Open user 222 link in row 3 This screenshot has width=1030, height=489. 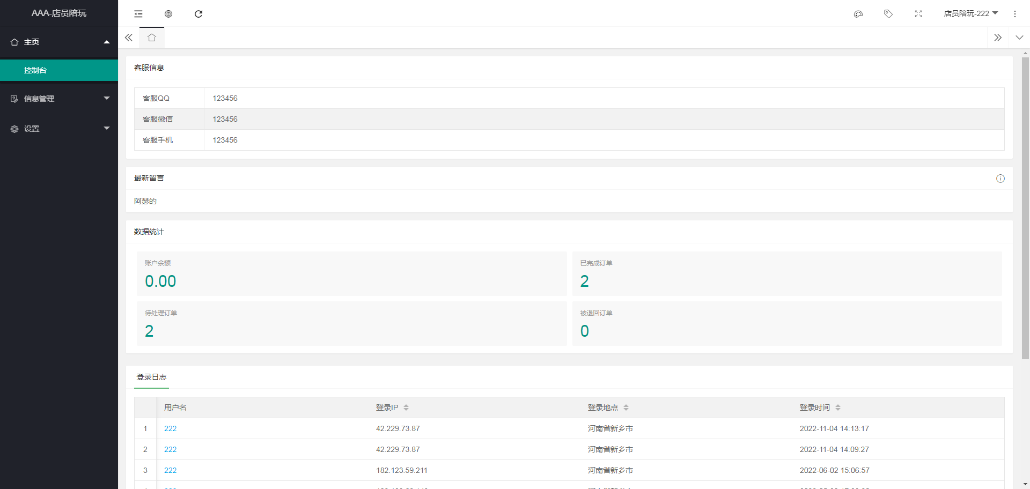click(170, 470)
